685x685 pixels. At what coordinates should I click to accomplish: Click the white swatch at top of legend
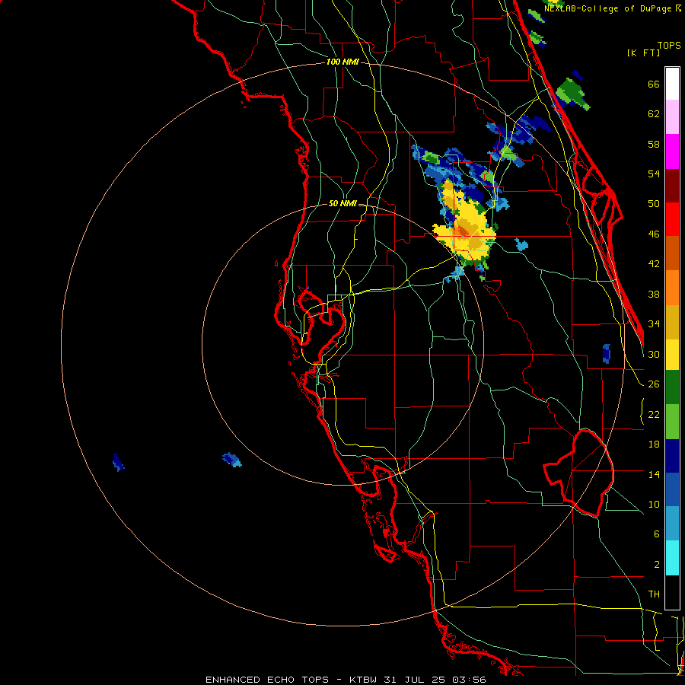672,84
